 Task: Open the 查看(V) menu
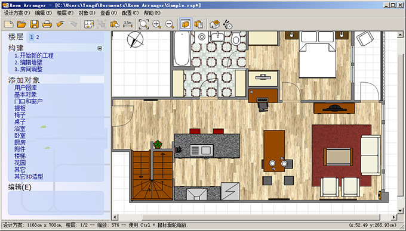(109, 13)
